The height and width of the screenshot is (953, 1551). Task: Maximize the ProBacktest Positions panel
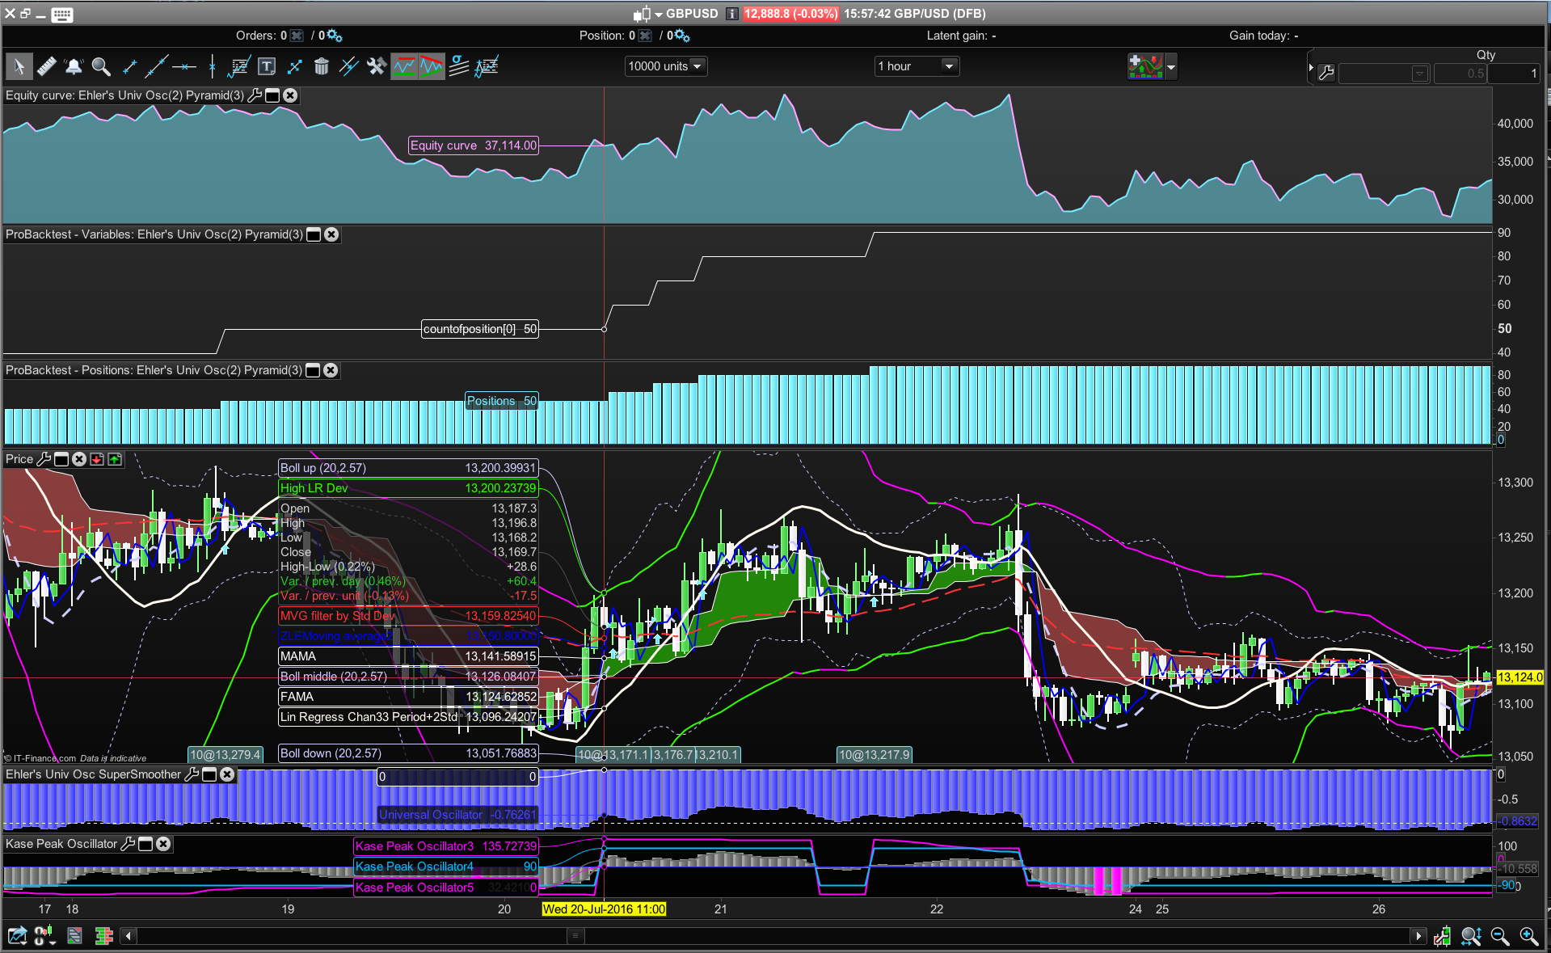pyautogui.click(x=313, y=370)
